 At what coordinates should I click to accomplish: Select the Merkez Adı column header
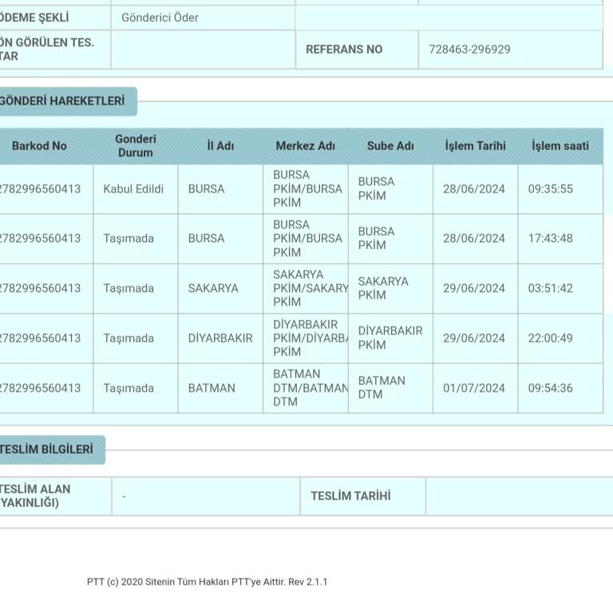305,146
